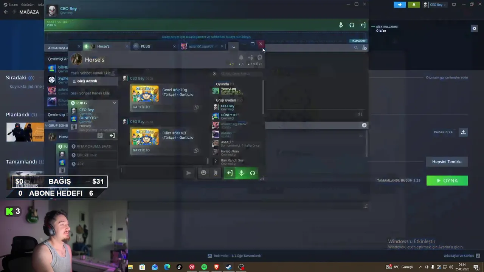The width and height of the screenshot is (484, 272).
Task: Leave voice chat via green exit icon by input
Action: pyautogui.click(x=230, y=173)
